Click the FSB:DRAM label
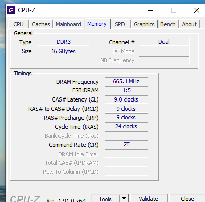The image size is (205, 202). [x=85, y=90]
